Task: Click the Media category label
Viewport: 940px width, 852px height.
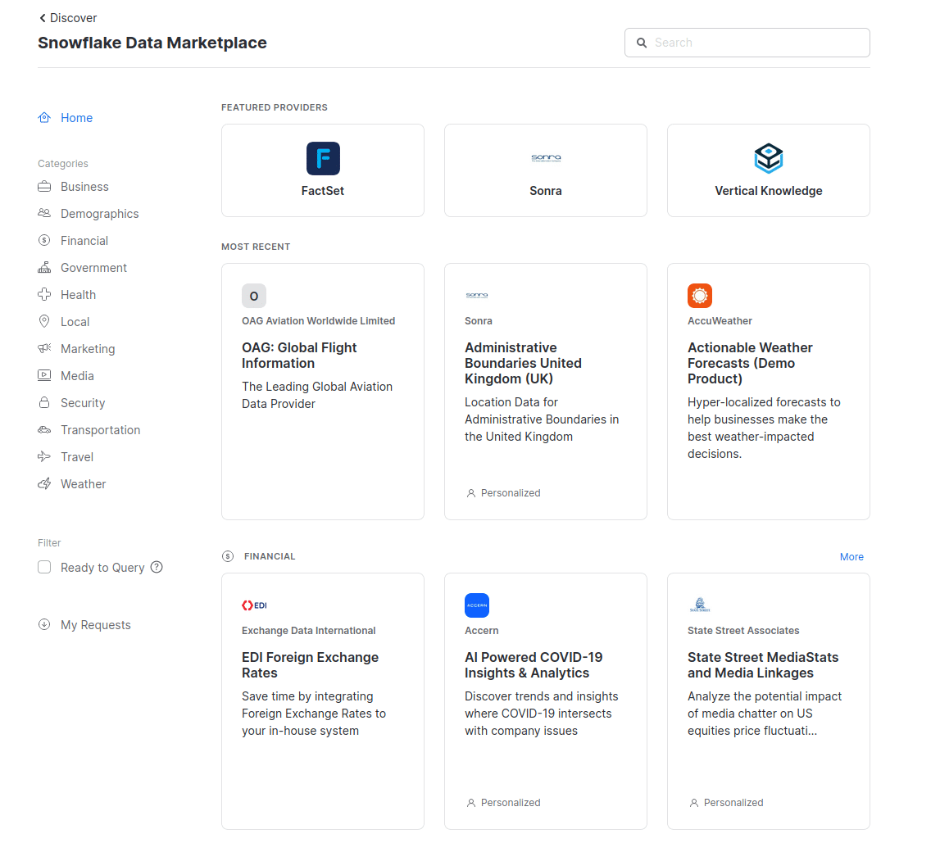Action: [77, 375]
